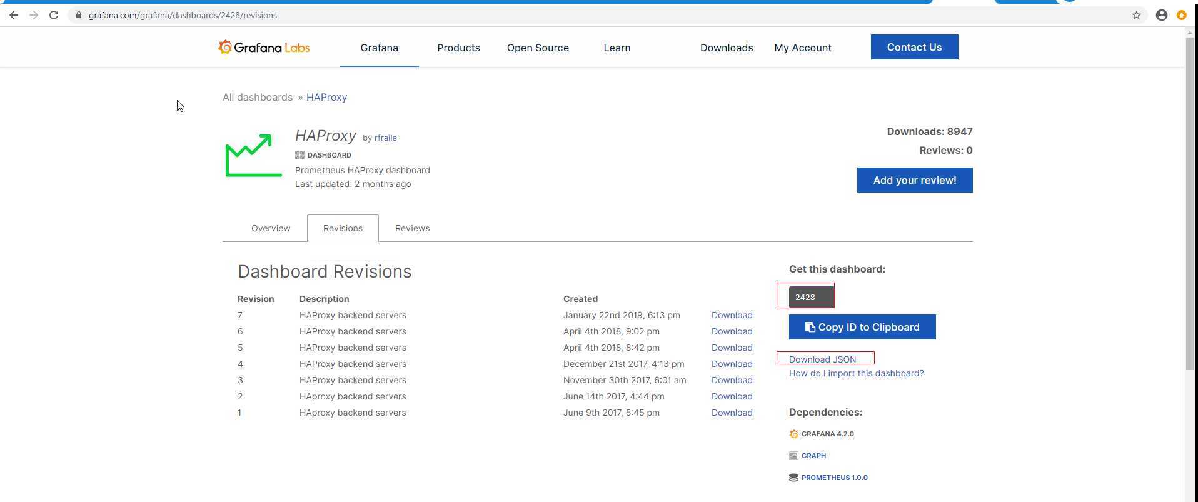The image size is (1198, 502).
Task: Click the 'Reviews: 0' text
Action: click(x=946, y=150)
